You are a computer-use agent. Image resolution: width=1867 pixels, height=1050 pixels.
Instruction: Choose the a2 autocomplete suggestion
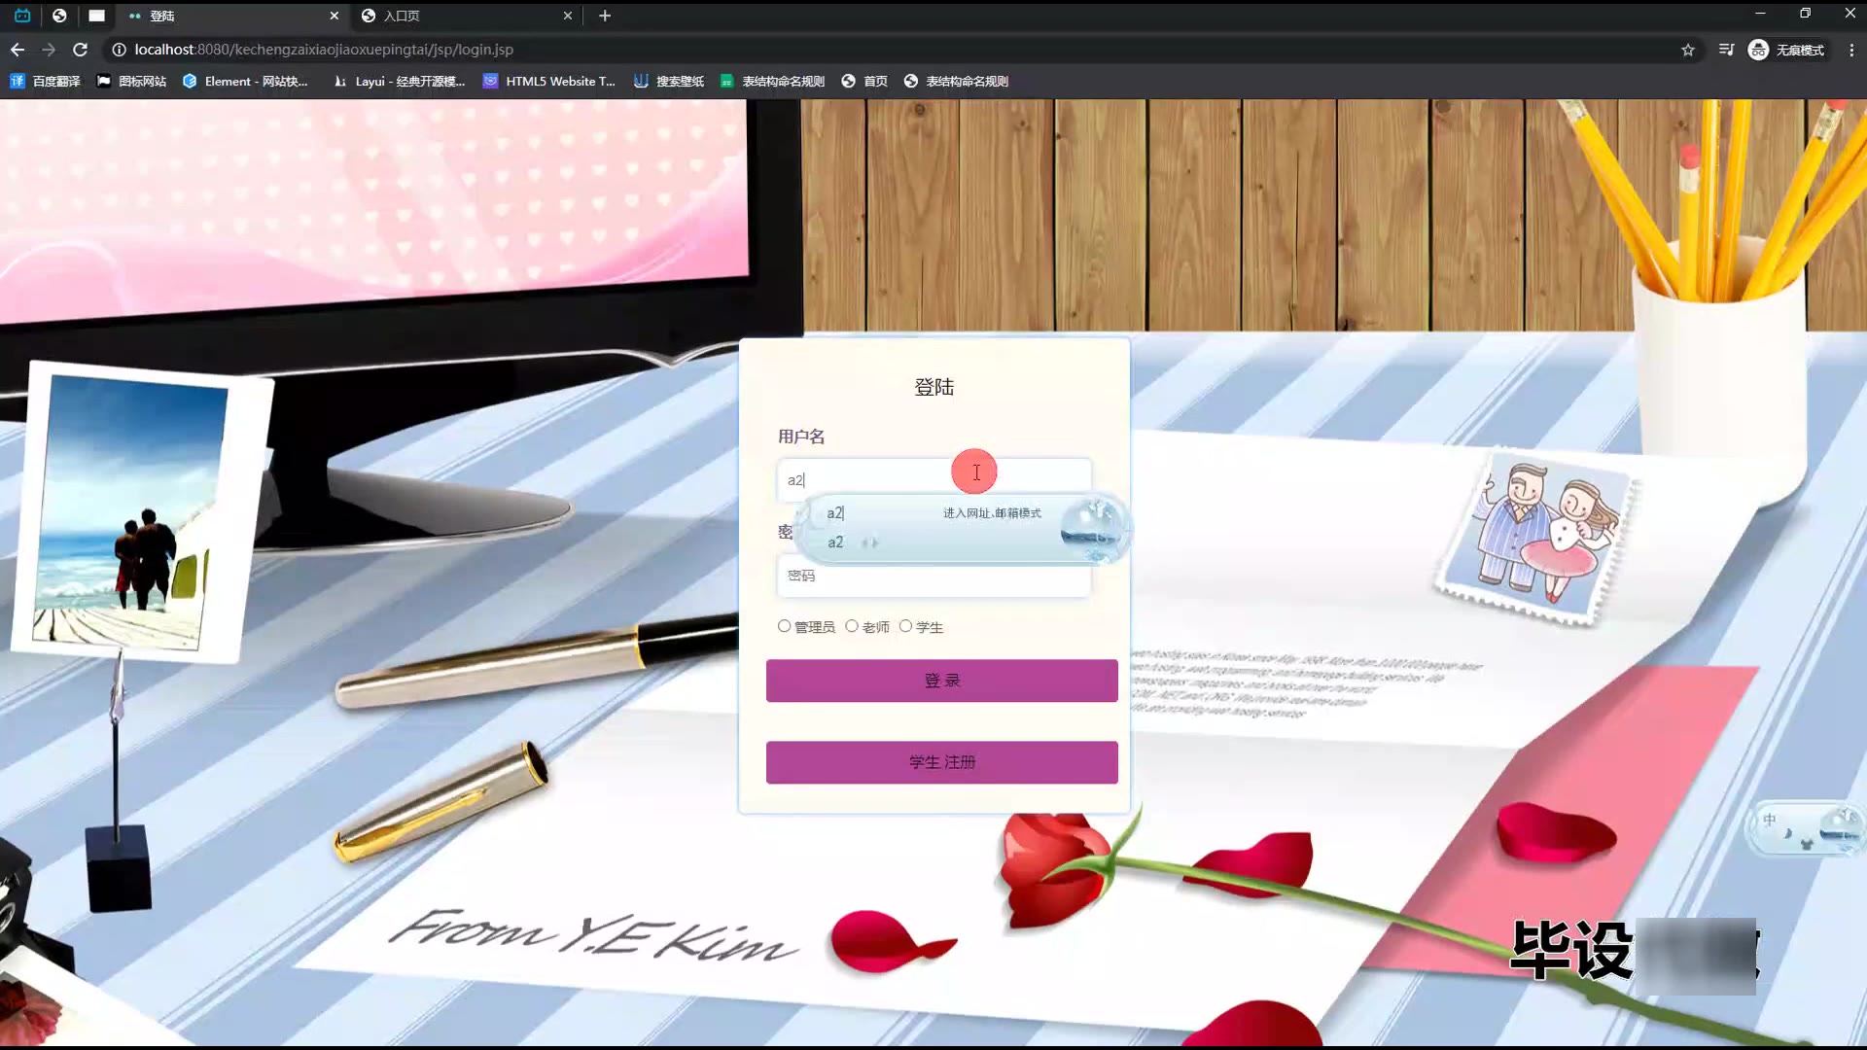(835, 542)
